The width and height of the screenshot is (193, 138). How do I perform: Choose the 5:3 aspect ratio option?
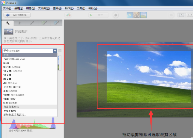(x=30, y=103)
